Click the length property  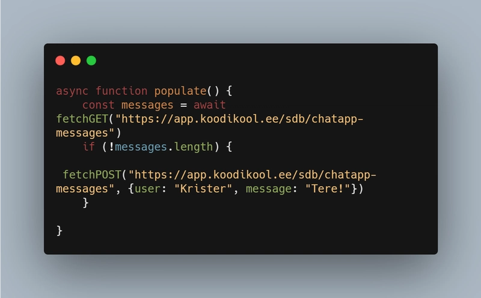coord(194,147)
